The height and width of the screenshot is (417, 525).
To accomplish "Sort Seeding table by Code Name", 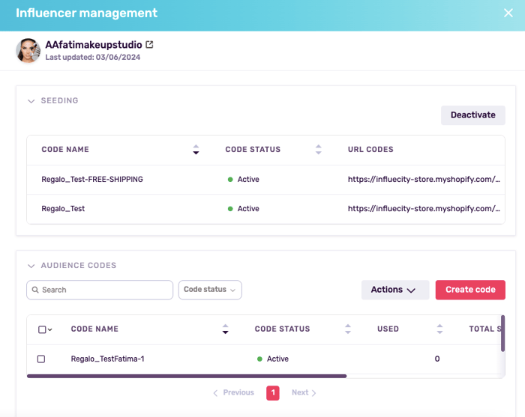I will 196,150.
